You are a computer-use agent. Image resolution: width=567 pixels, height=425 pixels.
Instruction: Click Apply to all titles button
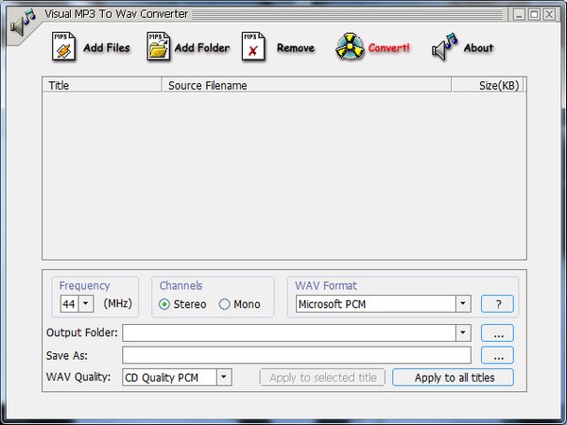[453, 378]
